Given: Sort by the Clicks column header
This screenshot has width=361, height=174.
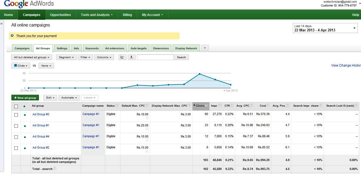Looking at the screenshot, I should tap(201, 106).
